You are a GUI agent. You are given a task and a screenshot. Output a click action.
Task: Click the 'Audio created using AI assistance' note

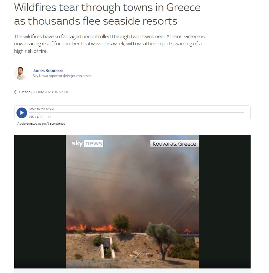point(41,124)
